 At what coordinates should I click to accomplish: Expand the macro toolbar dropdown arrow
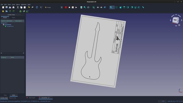coord(62,7)
